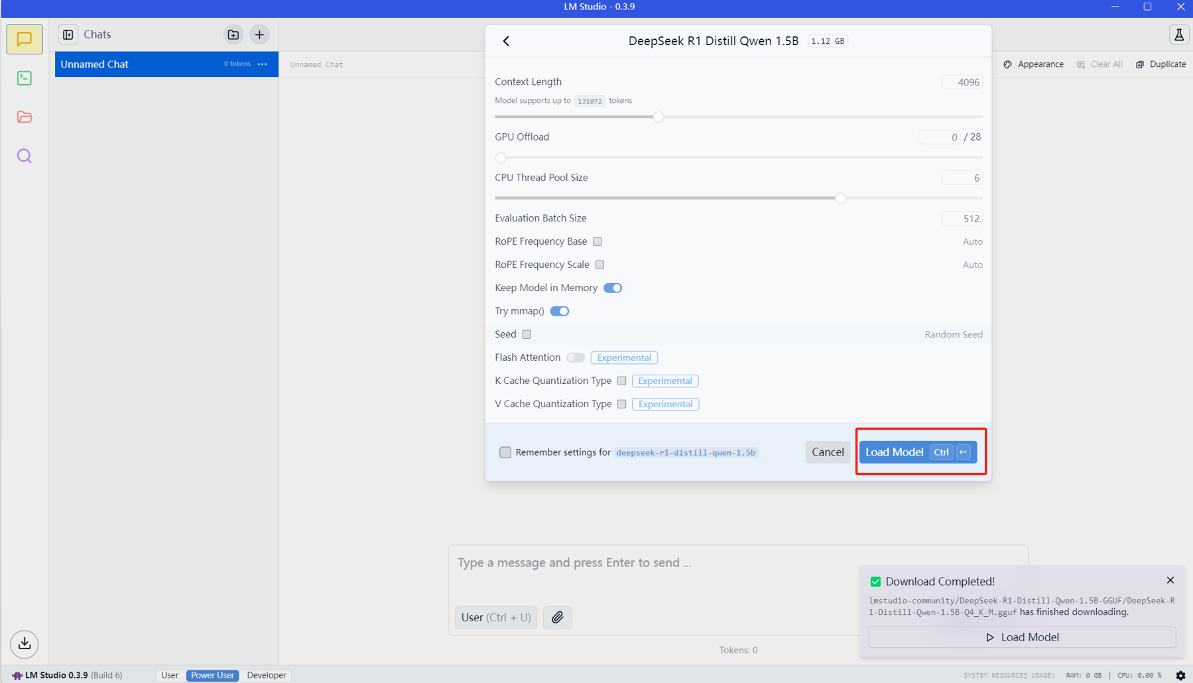Image resolution: width=1193 pixels, height=683 pixels.
Task: Click Experimental tag for K Cache Quantization
Action: [x=665, y=381]
